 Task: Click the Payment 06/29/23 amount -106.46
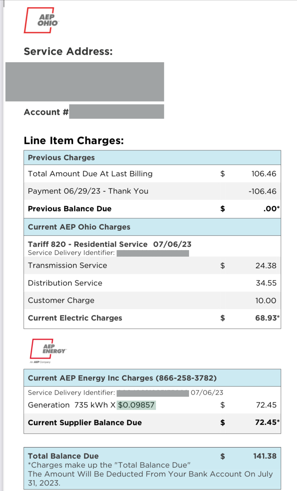262,191
